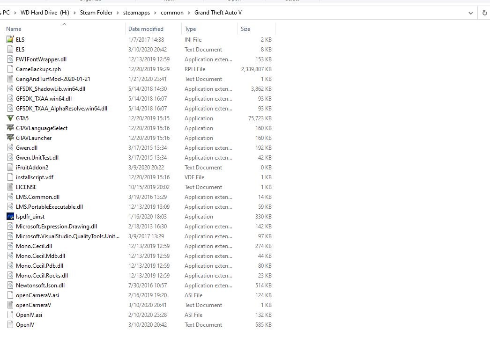490x337 pixels.
Task: Open the address bar history dropdown
Action: 471,13
